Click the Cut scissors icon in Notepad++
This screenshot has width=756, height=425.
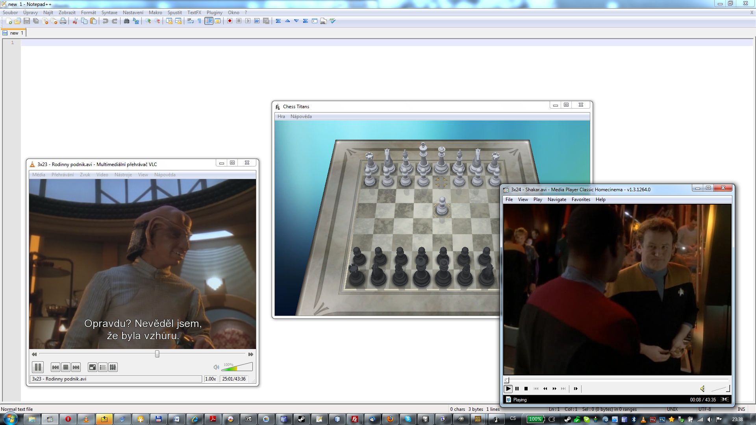click(75, 21)
